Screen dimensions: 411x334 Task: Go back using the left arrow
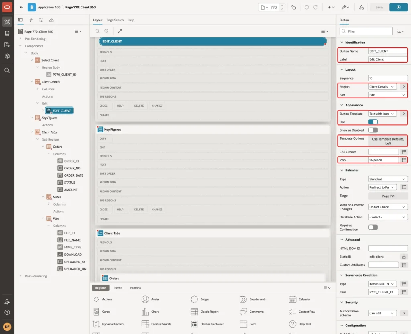pos(22,7)
